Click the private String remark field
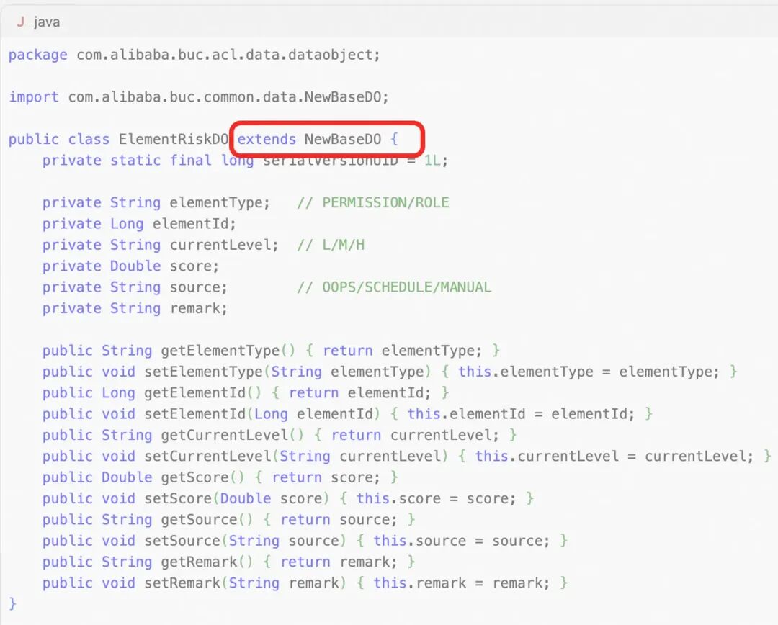The height and width of the screenshot is (625, 778). [x=135, y=308]
